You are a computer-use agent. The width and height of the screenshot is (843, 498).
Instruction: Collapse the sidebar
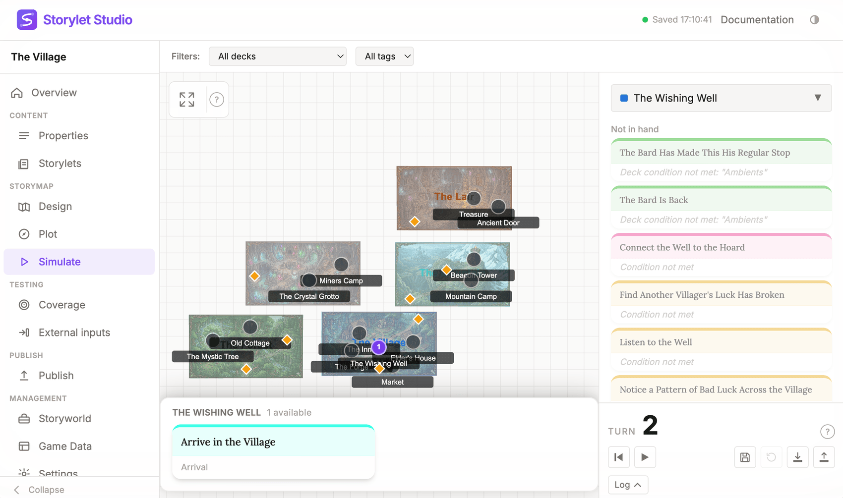[x=40, y=490]
